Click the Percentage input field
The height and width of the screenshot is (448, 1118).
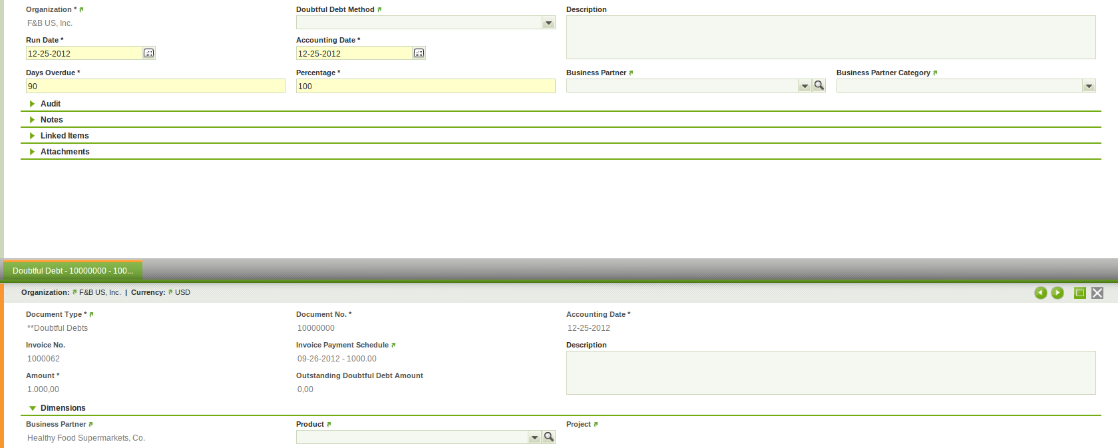point(425,86)
